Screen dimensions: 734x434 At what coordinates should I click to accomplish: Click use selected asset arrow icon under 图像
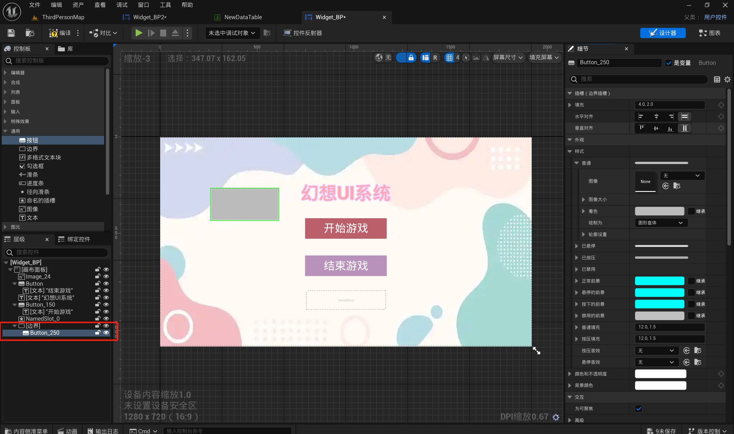click(x=665, y=186)
